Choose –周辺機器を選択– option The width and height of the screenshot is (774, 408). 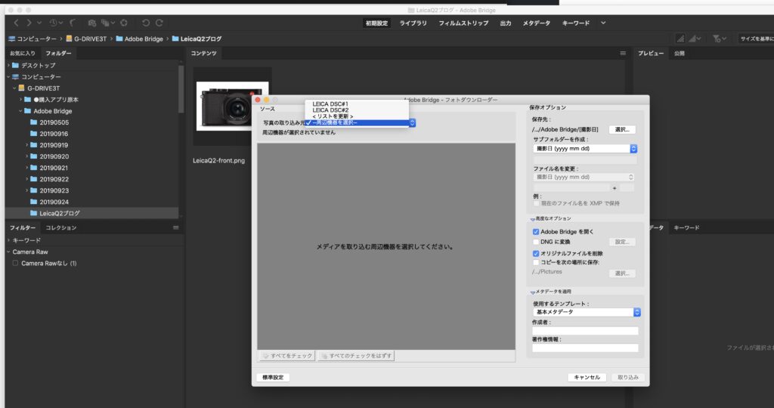click(x=357, y=123)
